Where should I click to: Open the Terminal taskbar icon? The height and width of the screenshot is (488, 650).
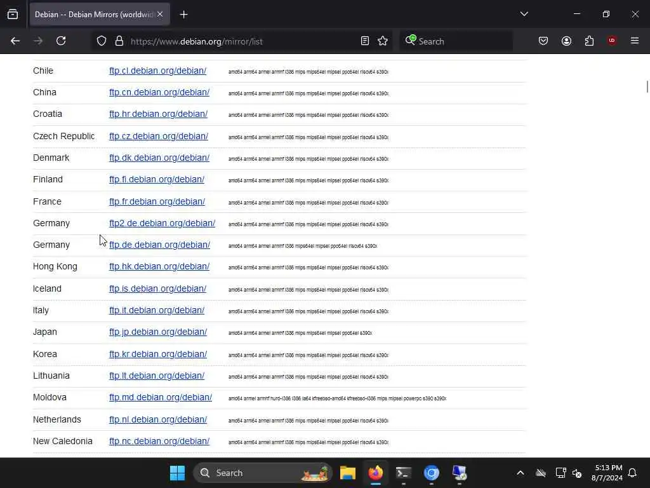[403, 473]
